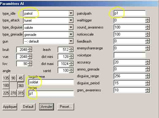The image size is (159, 118).
Task: Set angle to 45
Action: coord(21,78)
